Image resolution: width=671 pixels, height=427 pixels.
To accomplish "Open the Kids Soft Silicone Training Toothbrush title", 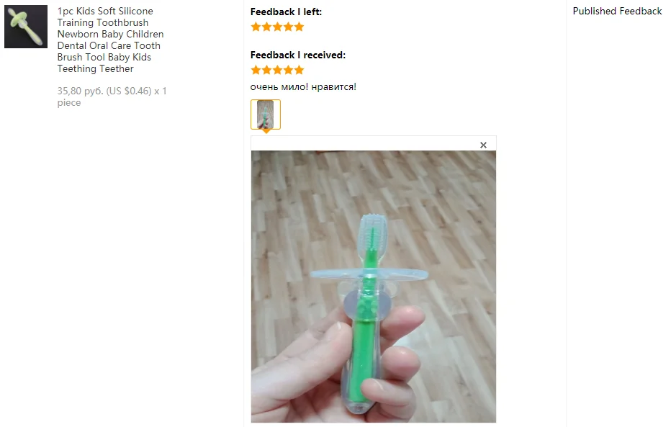I will [110, 40].
